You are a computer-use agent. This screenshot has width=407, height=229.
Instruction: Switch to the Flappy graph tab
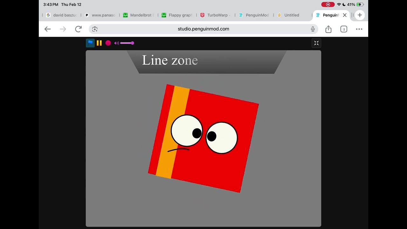[x=177, y=15]
